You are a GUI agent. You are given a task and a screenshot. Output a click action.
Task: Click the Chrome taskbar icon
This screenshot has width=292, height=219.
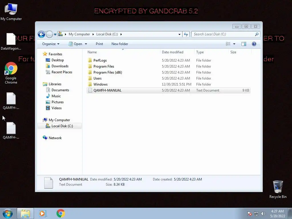[x=60, y=213]
